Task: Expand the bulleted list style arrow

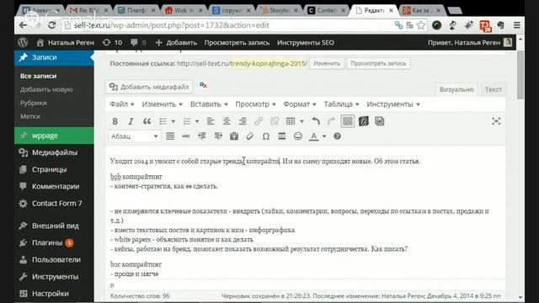Action: 173,121
